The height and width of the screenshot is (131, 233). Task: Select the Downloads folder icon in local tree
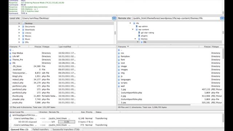(23, 29)
